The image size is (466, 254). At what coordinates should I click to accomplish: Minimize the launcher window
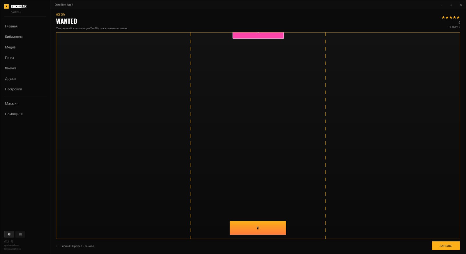click(442, 5)
